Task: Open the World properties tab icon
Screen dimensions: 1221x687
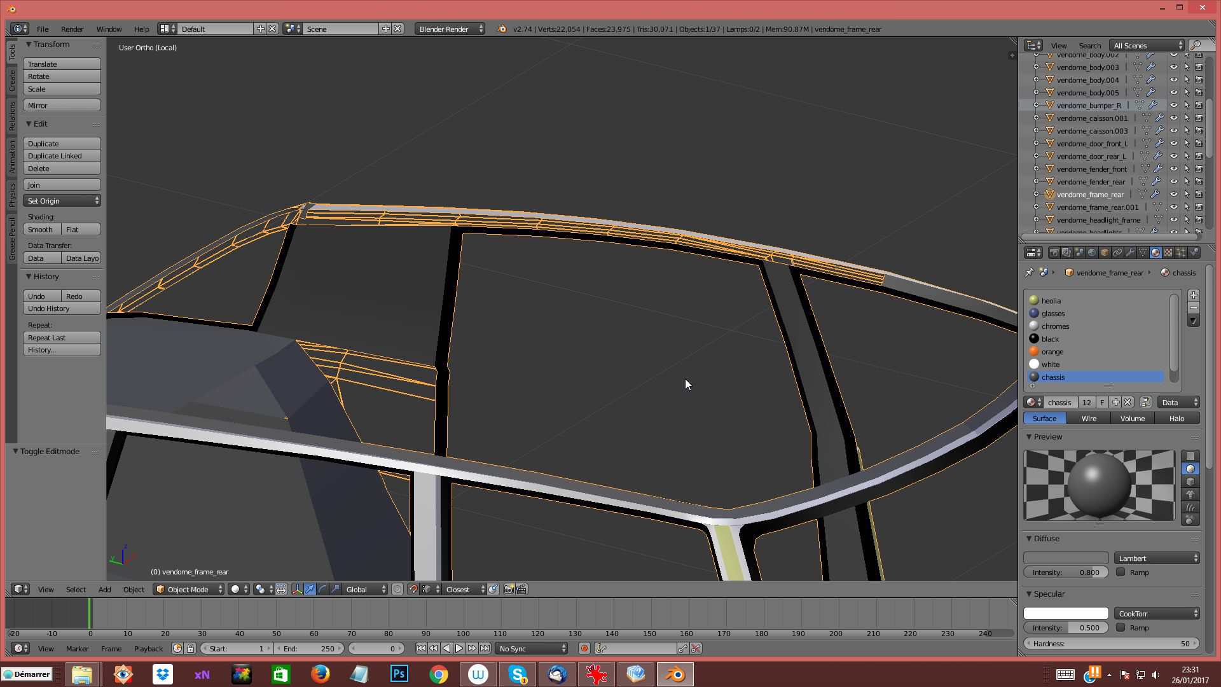Action: (x=1092, y=253)
